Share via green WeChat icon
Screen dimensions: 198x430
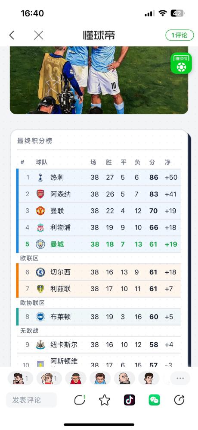pyautogui.click(x=154, y=400)
